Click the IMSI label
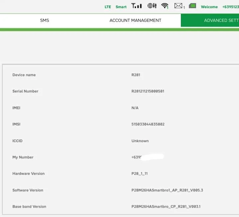 pos(16,124)
